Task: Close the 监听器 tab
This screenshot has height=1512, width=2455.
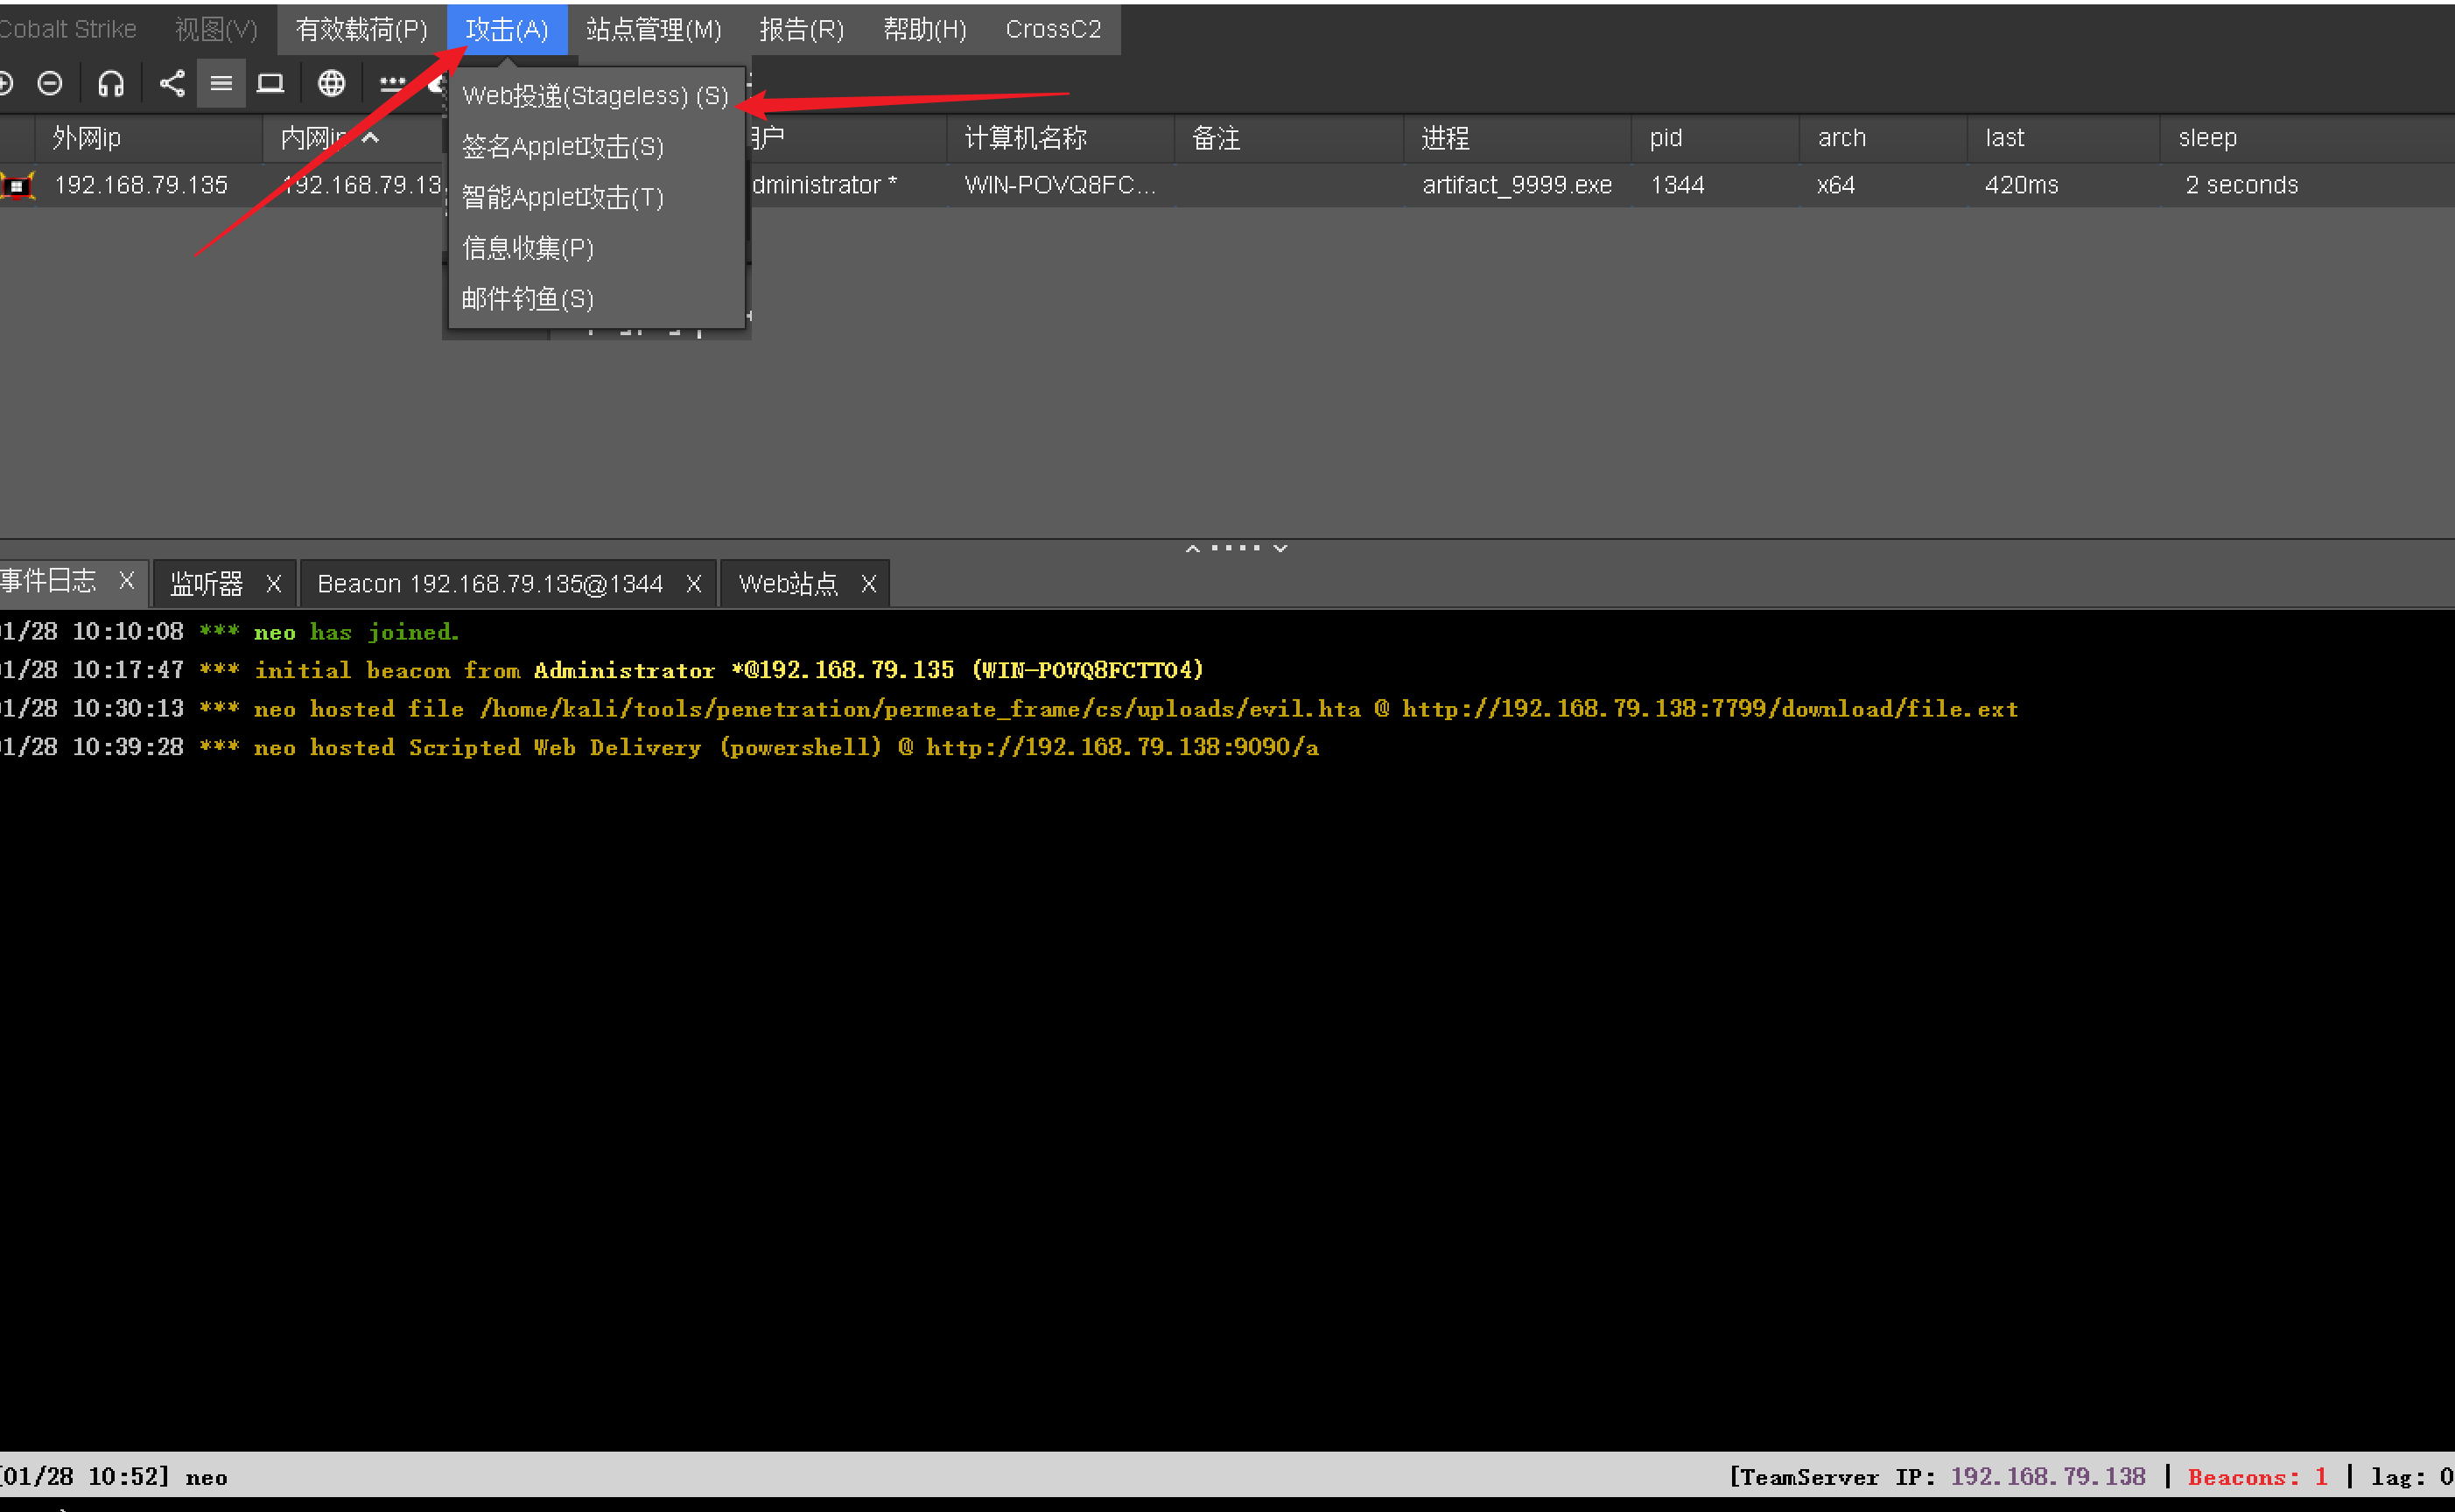Action: coord(273,584)
